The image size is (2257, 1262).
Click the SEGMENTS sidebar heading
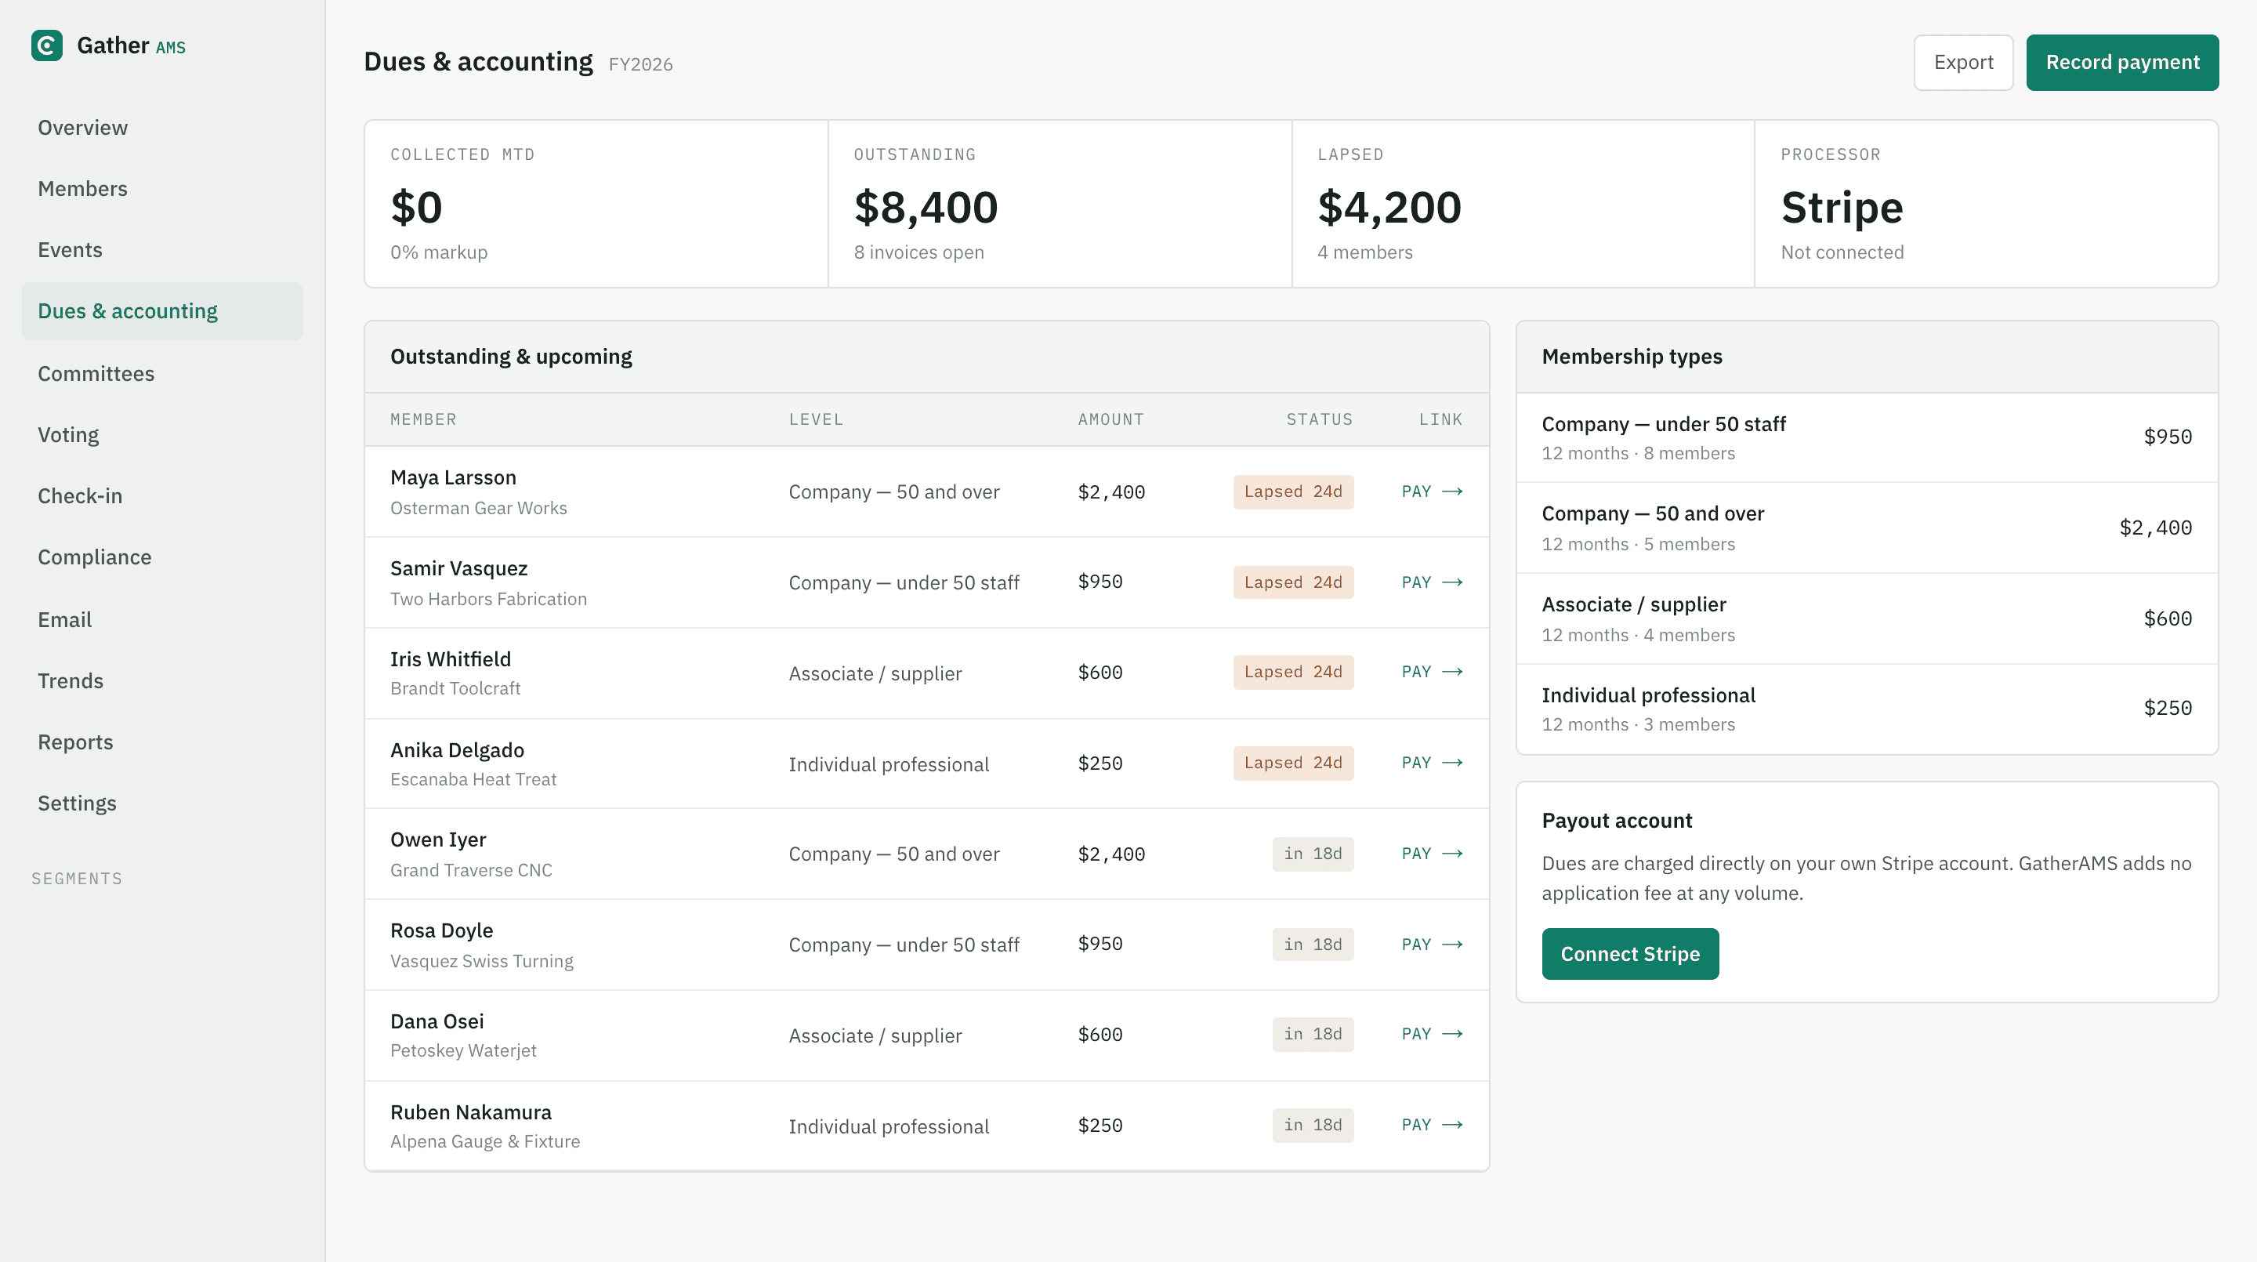77,879
